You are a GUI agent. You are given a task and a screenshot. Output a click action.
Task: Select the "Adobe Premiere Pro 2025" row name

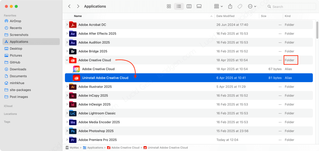click(x=98, y=140)
